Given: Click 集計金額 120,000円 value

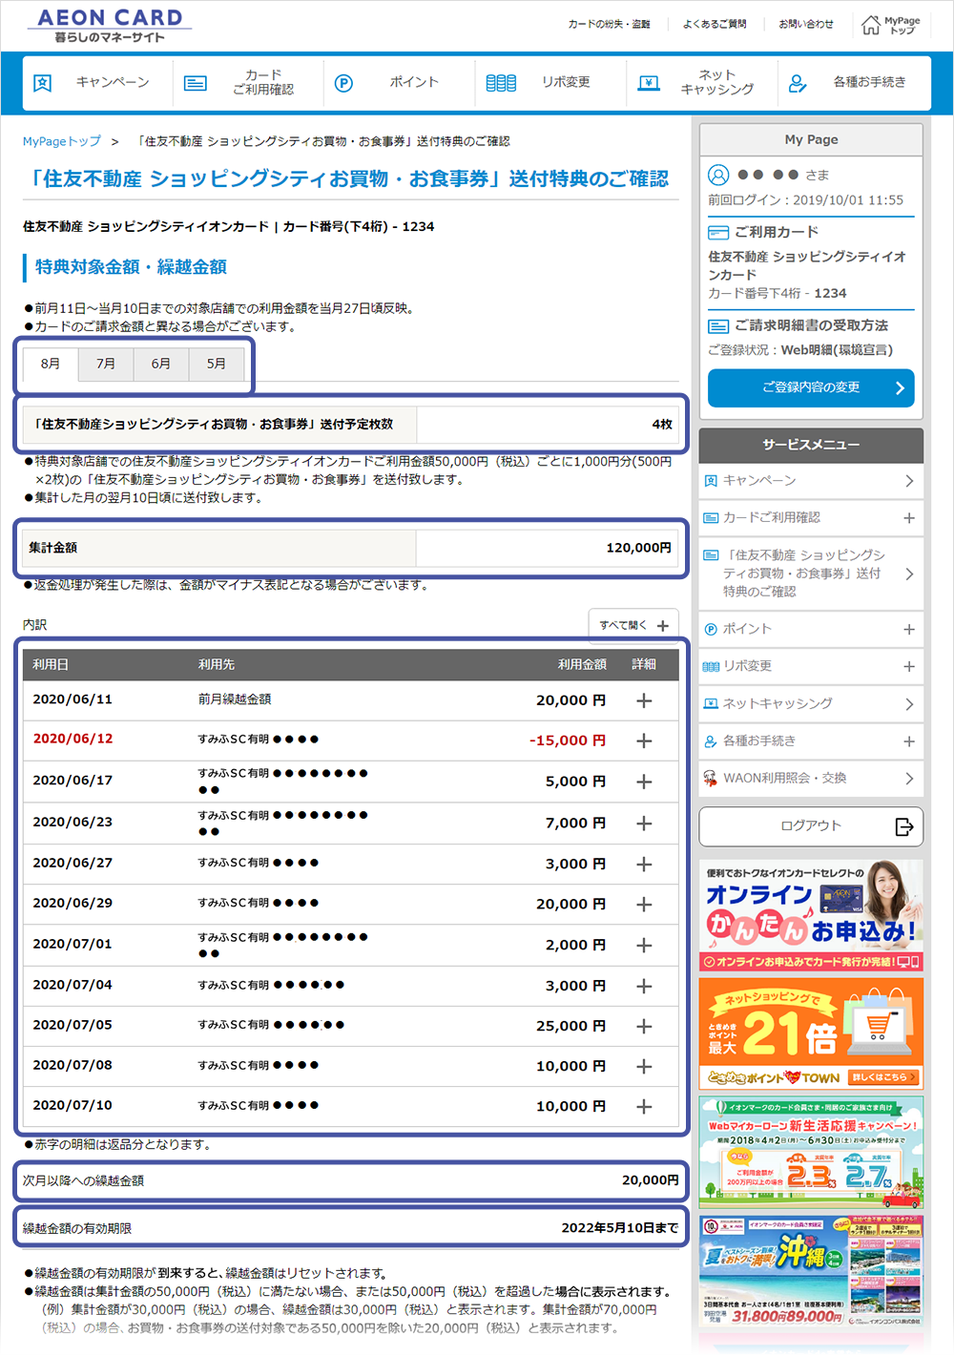Looking at the screenshot, I should tap(638, 548).
